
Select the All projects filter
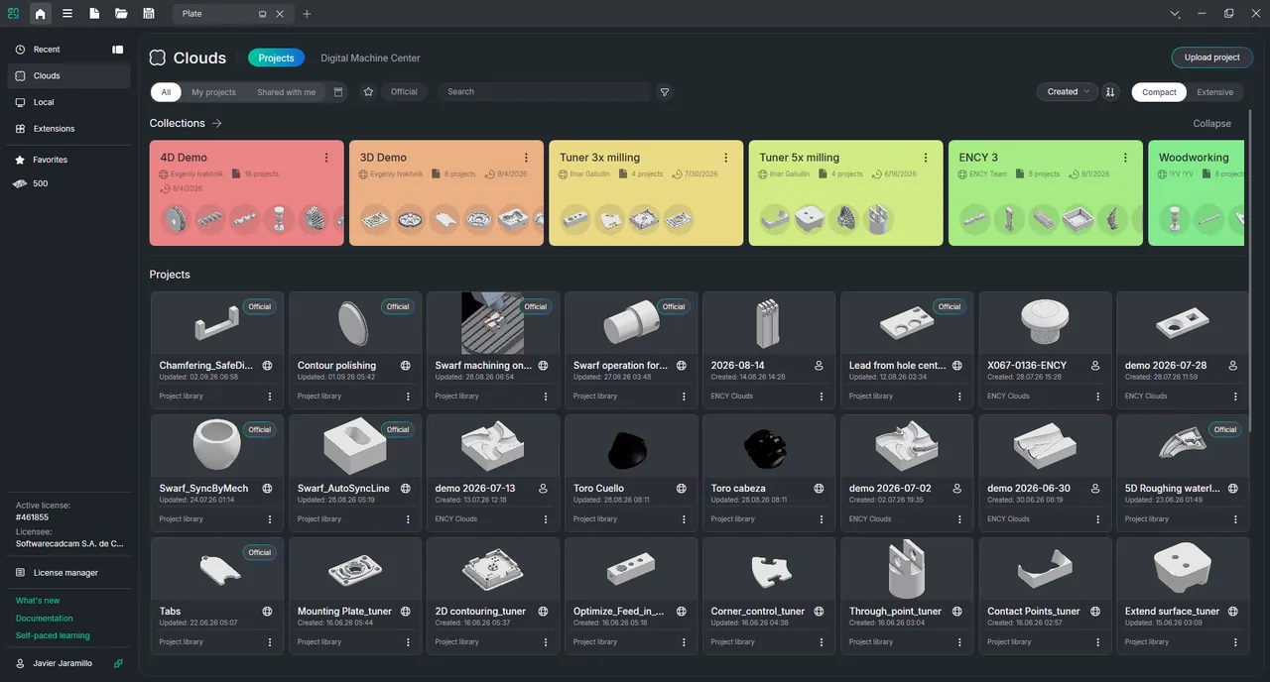(x=166, y=92)
